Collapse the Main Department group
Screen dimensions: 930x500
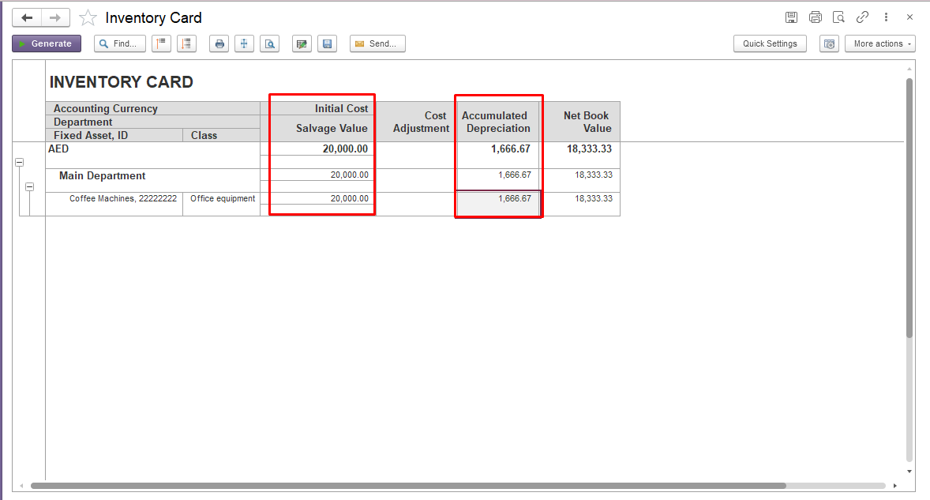[x=30, y=187]
